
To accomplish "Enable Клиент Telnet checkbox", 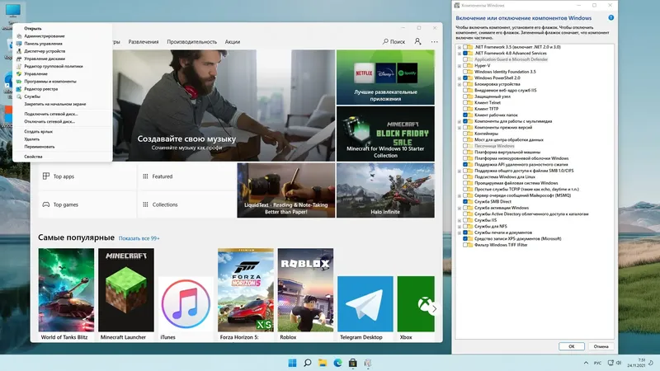I will click(x=465, y=102).
